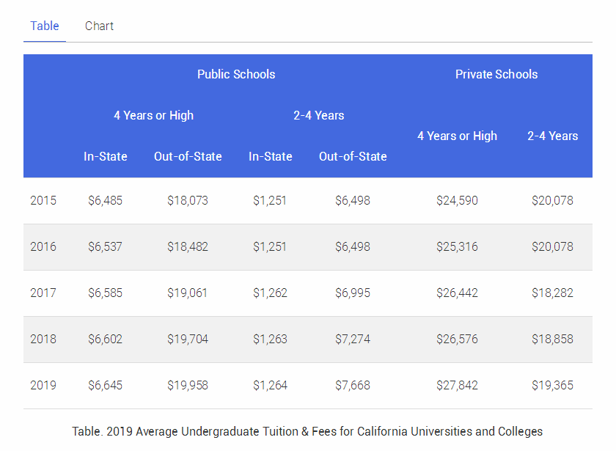Click the 2015 row year label
The image size is (616, 451).
43,200
